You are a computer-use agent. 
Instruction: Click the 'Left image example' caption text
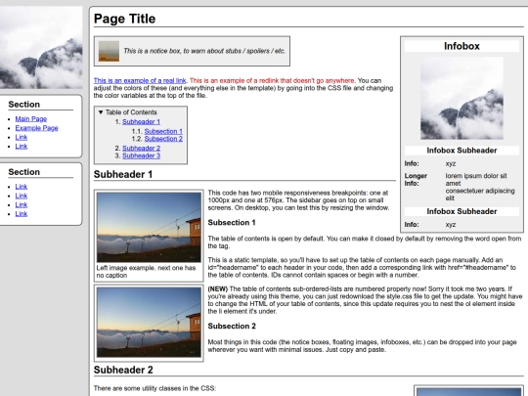146,272
